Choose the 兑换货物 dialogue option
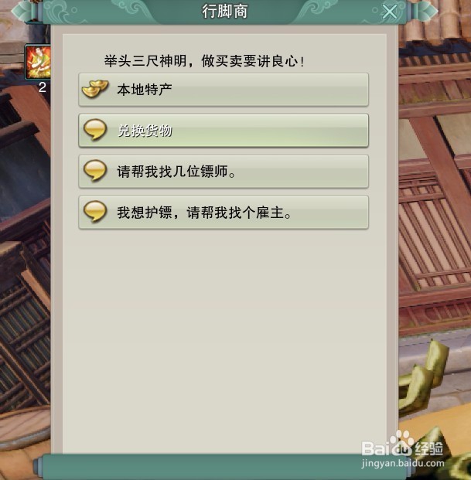471x480 pixels. [x=224, y=131]
